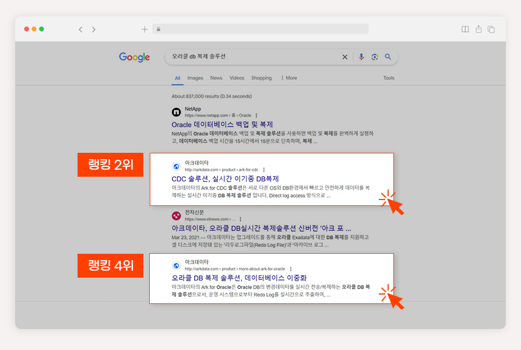This screenshot has width=521, height=350.
Task: Click the Google logo
Action: [134, 57]
